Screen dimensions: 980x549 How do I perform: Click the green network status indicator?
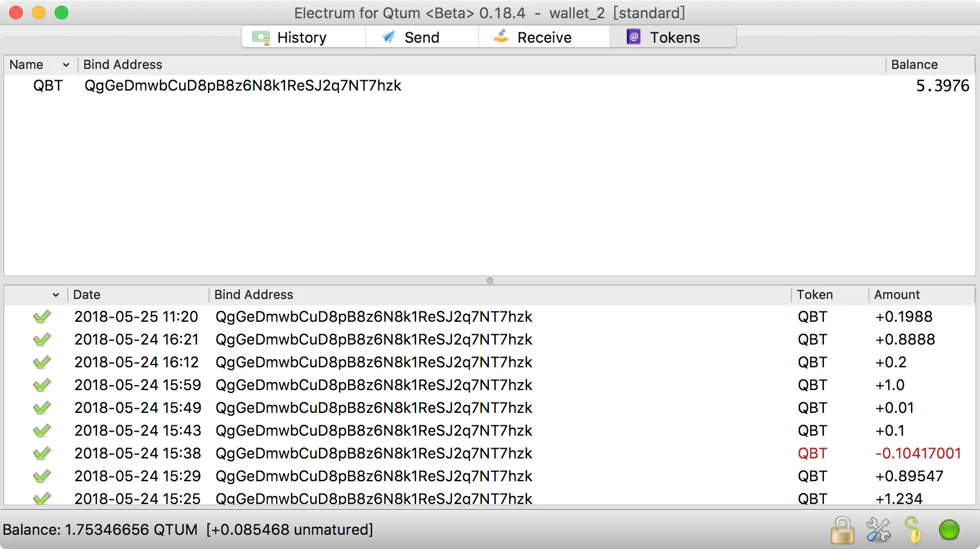pos(949,530)
